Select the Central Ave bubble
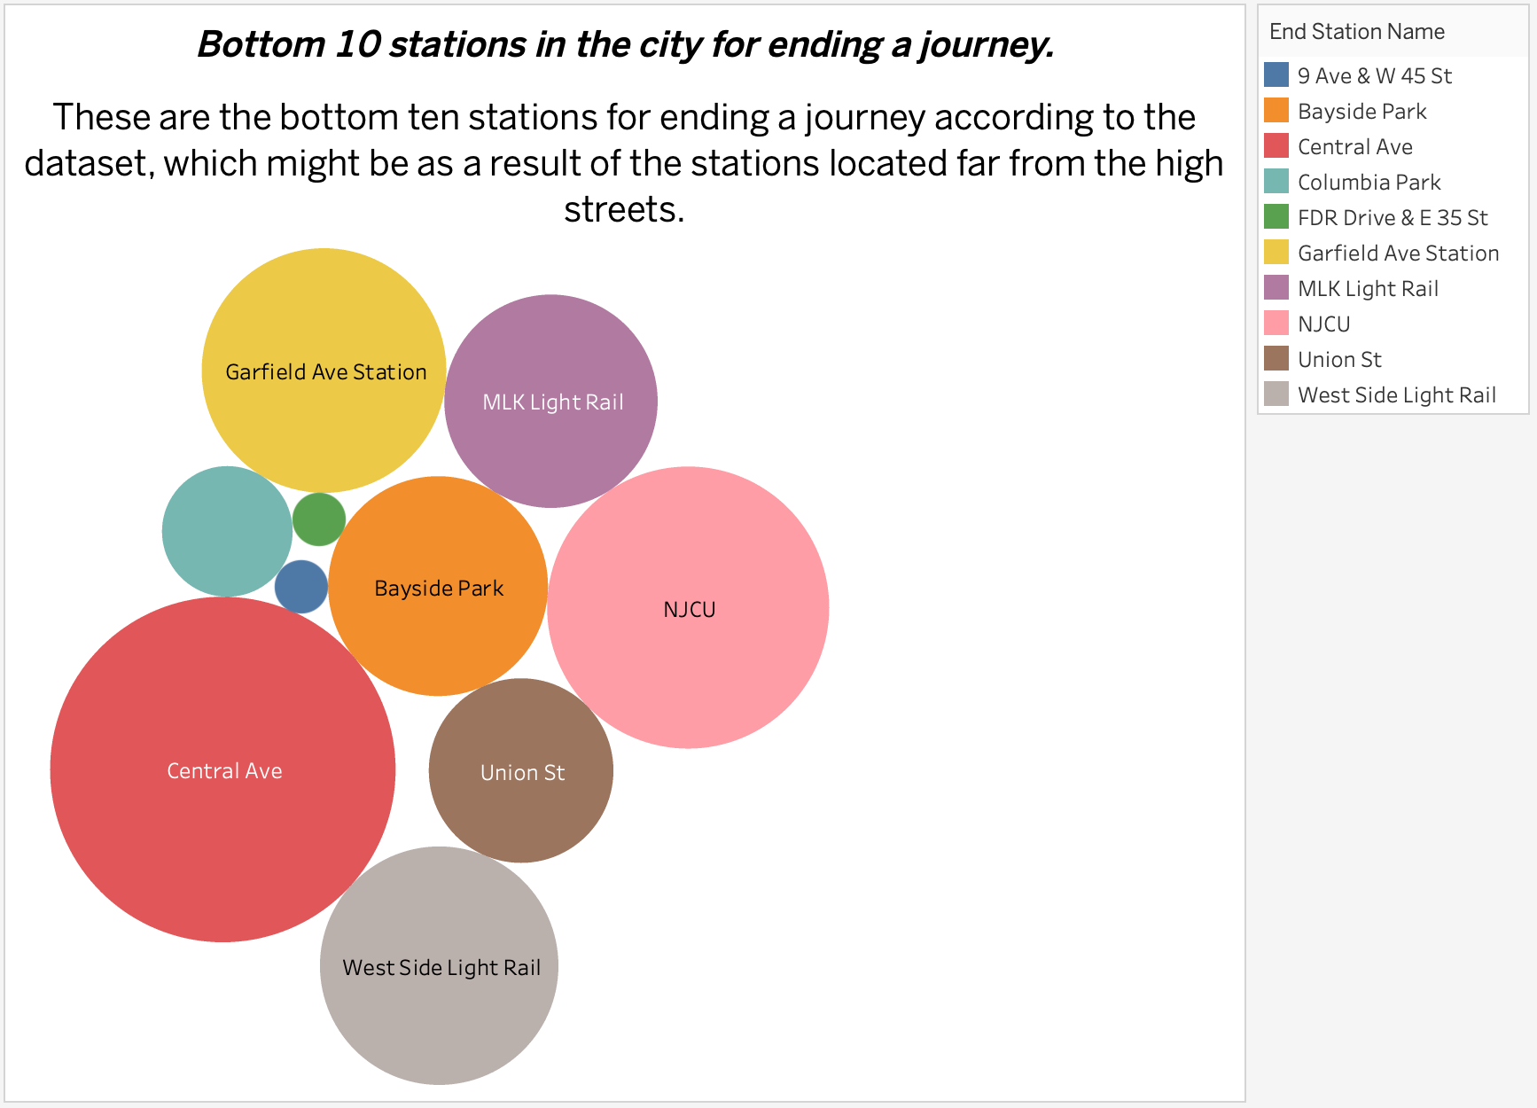 pos(224,770)
